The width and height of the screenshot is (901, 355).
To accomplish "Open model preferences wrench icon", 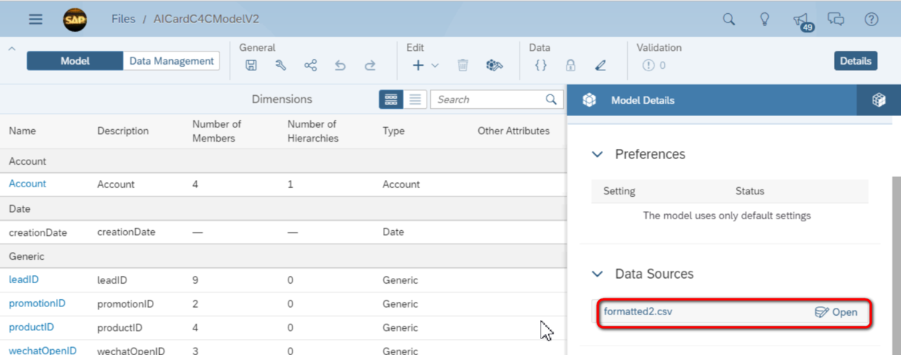I will coord(280,65).
